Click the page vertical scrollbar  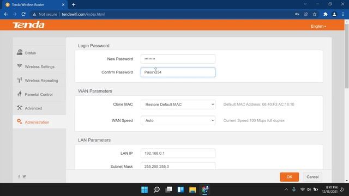point(347,56)
